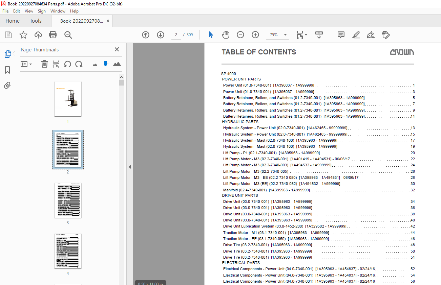Image resolution: width=441 pixels, height=285 pixels.
Task: Open the Sign menu
Action: [42, 11]
